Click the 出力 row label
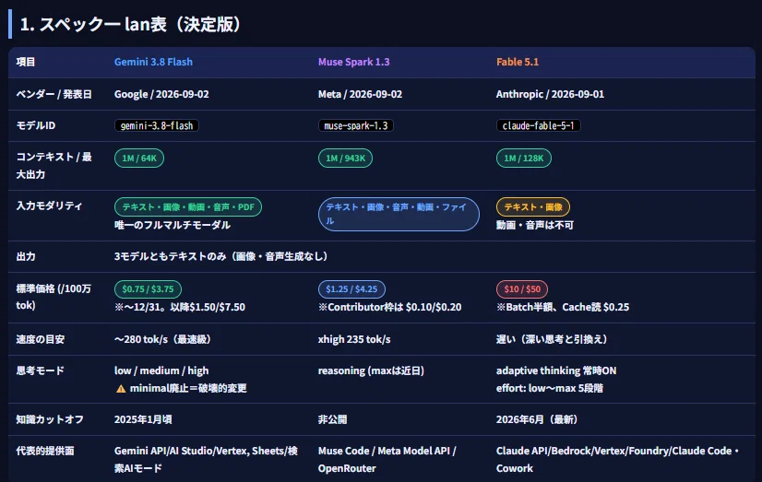Screen dimensions: 762x482 pos(26,256)
